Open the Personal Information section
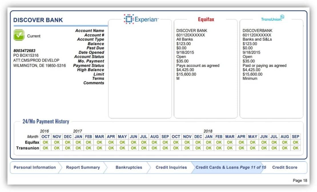 (x=34, y=168)
